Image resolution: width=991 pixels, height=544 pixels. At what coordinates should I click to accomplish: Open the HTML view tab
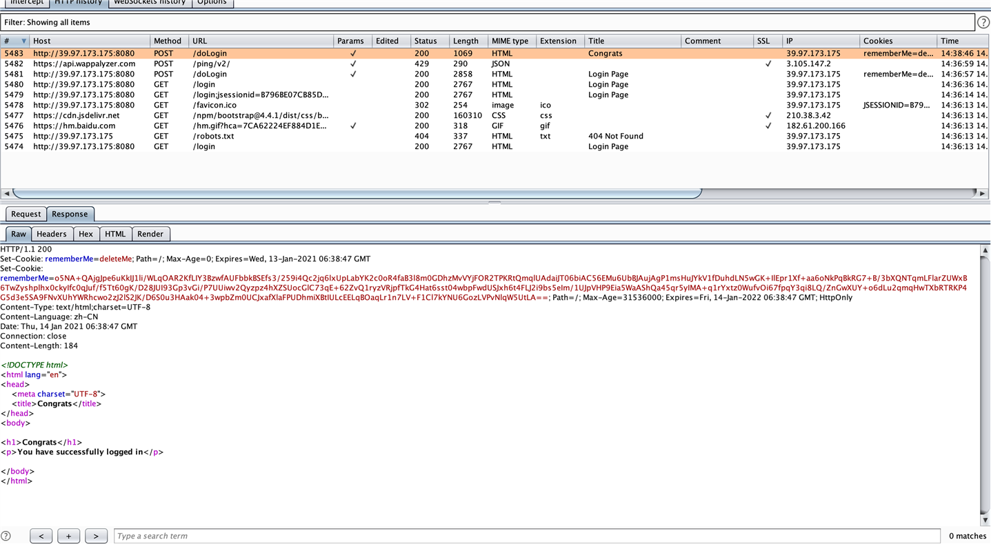(115, 234)
